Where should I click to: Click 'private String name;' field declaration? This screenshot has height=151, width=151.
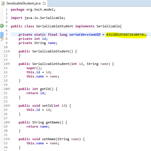point(38,43)
